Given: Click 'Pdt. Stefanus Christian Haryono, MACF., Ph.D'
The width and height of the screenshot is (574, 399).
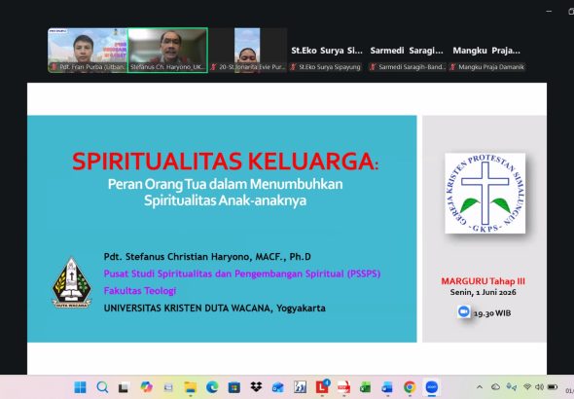Looking at the screenshot, I should tap(207, 257).
